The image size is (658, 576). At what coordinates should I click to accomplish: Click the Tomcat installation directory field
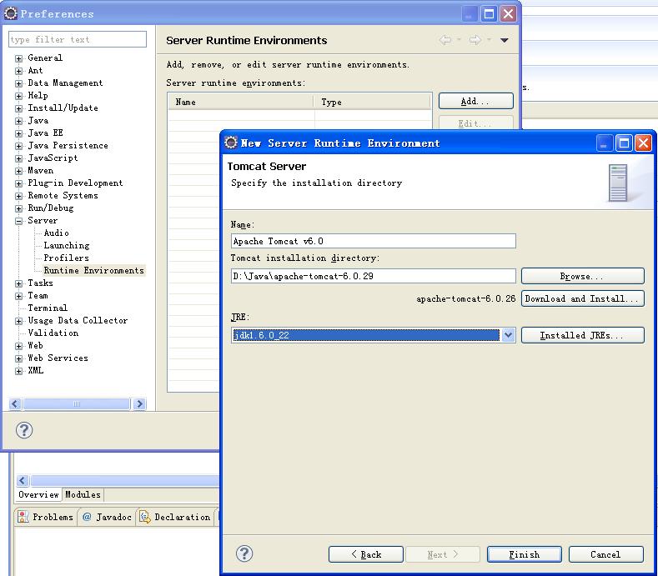[x=373, y=276]
